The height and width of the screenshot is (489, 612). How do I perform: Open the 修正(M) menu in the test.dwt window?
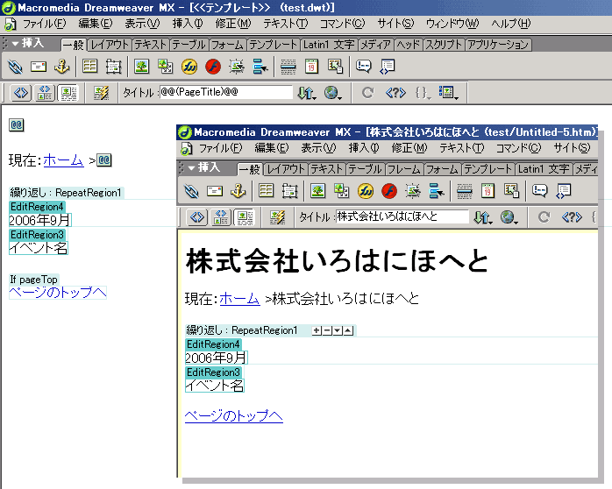point(231,24)
